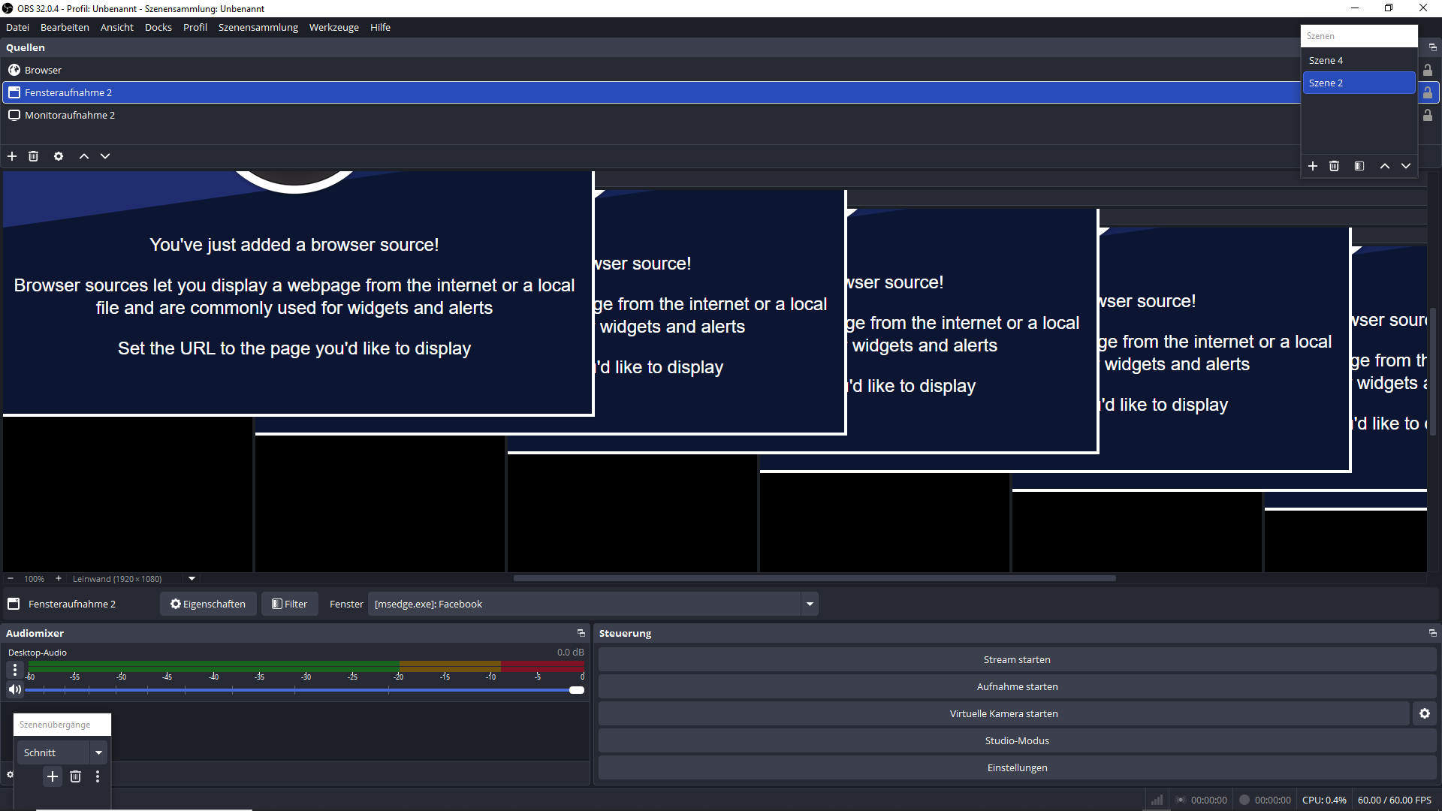
Task: Open the canvas zoom scale dropdown
Action: coord(192,579)
